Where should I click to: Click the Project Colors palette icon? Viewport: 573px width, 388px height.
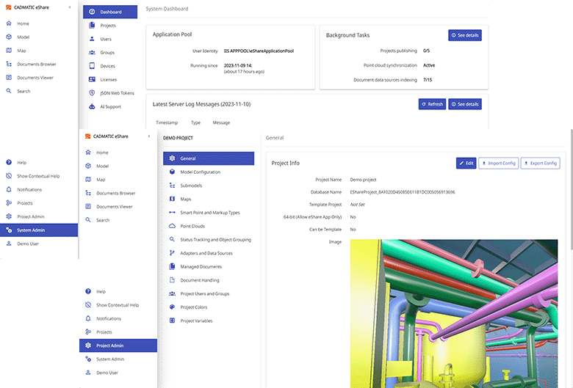tap(172, 307)
